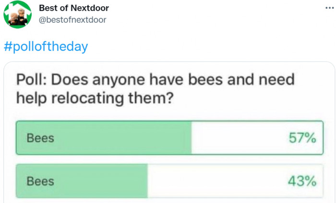Click the "Bees" label in the bottom option
The width and height of the screenshot is (336, 203).
(40, 181)
